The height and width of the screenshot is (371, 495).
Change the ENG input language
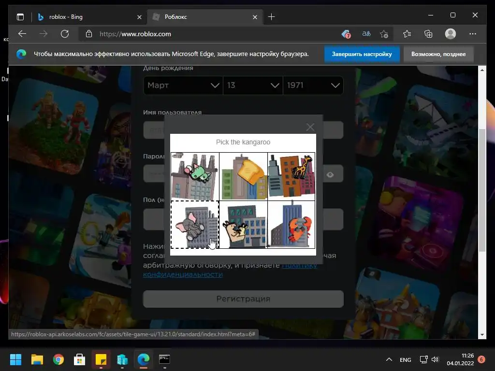[406, 359]
